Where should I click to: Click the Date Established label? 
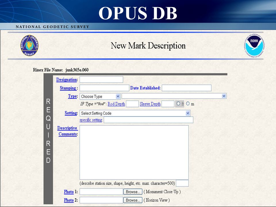145,88
